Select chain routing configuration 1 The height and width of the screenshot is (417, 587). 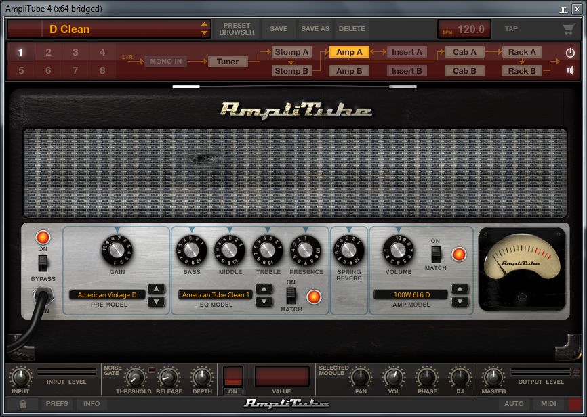(x=21, y=52)
